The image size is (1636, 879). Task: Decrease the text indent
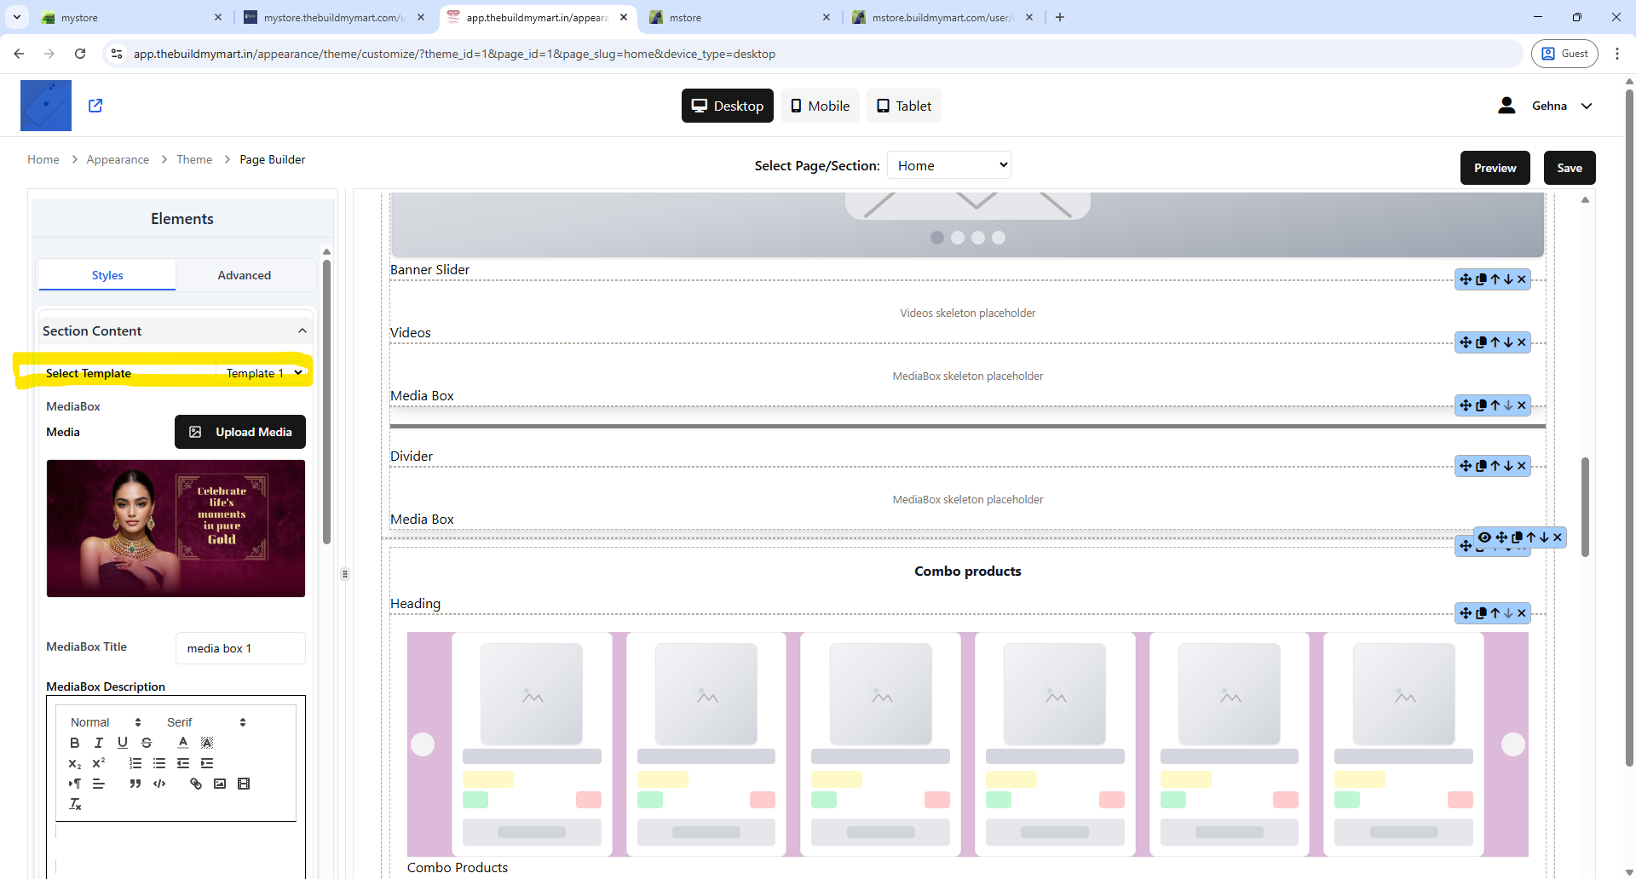tap(183, 763)
